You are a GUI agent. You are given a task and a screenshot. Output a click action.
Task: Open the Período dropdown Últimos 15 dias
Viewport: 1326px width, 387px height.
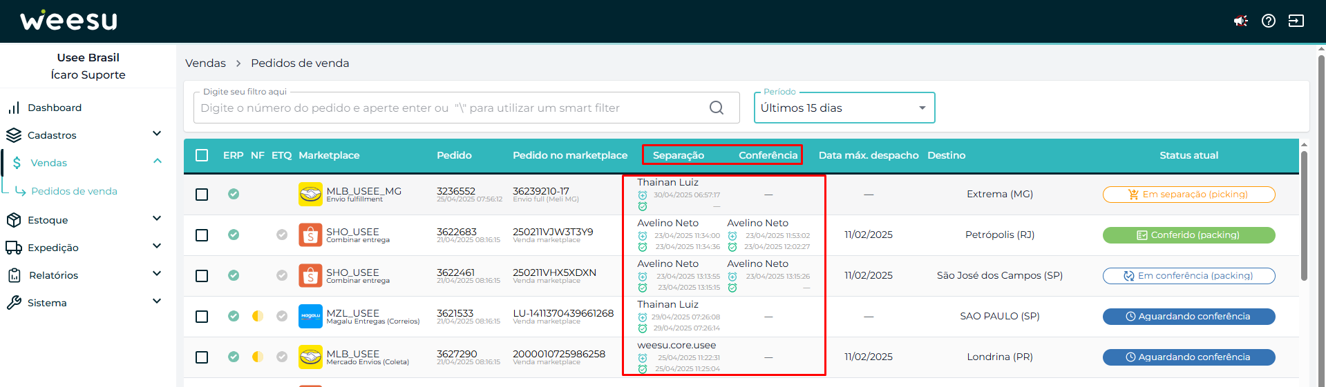pos(844,108)
